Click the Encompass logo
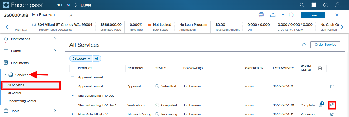This screenshot has width=349, height=117. click(23, 5)
